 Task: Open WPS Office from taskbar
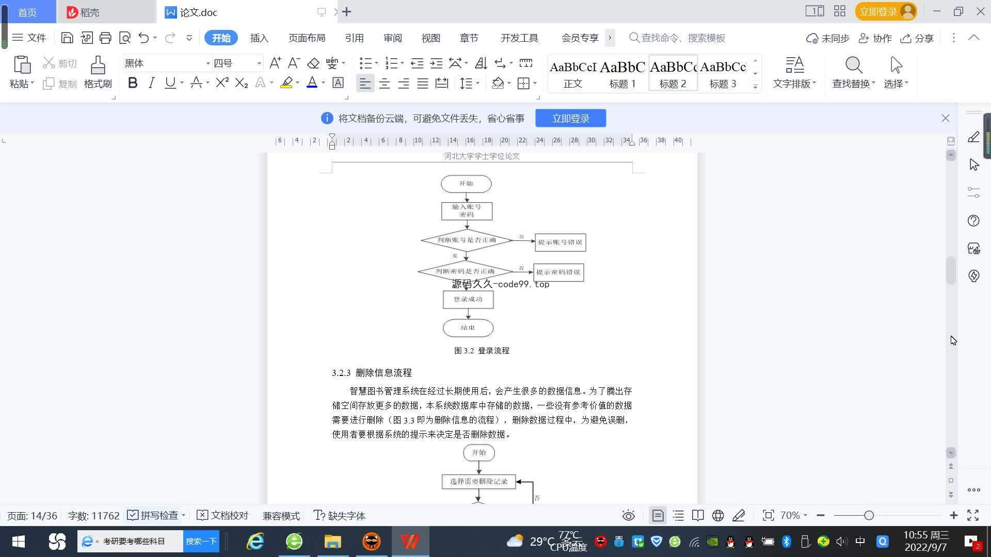coord(410,542)
